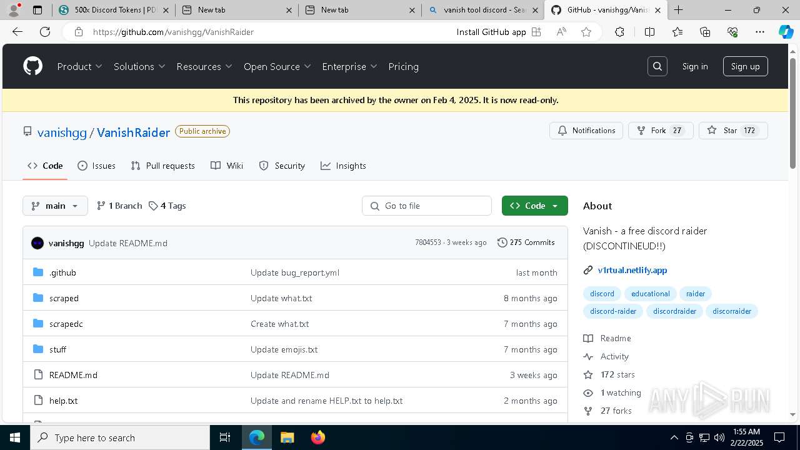Toggle the Split screen icon
Screen dimensions: 800x450
tap(649, 32)
